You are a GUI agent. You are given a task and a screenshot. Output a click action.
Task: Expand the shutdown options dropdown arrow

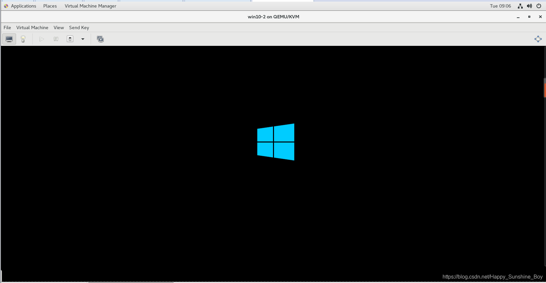pos(83,39)
